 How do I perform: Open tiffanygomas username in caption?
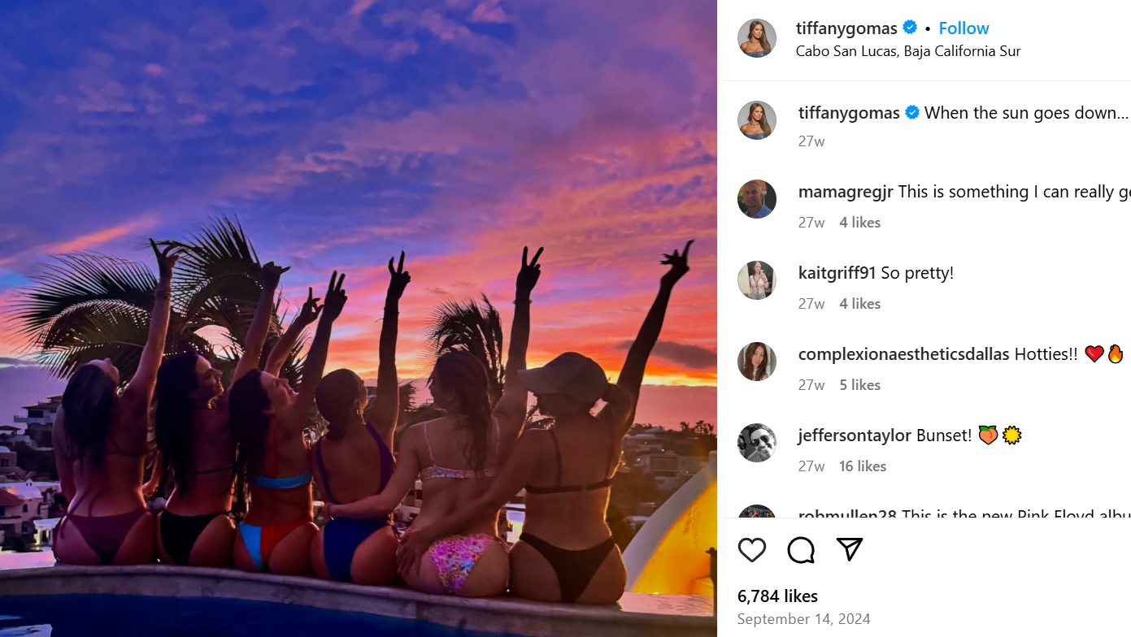point(849,113)
